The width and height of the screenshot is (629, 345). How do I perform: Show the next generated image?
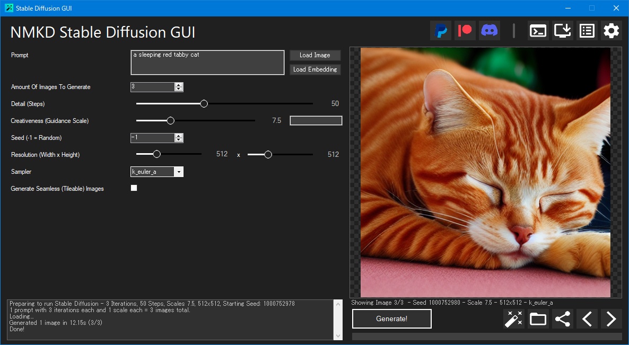(x=610, y=319)
